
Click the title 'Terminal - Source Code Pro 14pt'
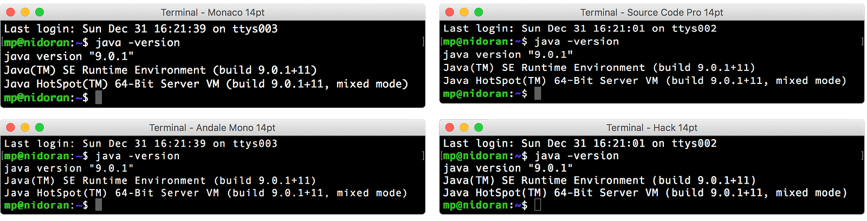pos(652,12)
